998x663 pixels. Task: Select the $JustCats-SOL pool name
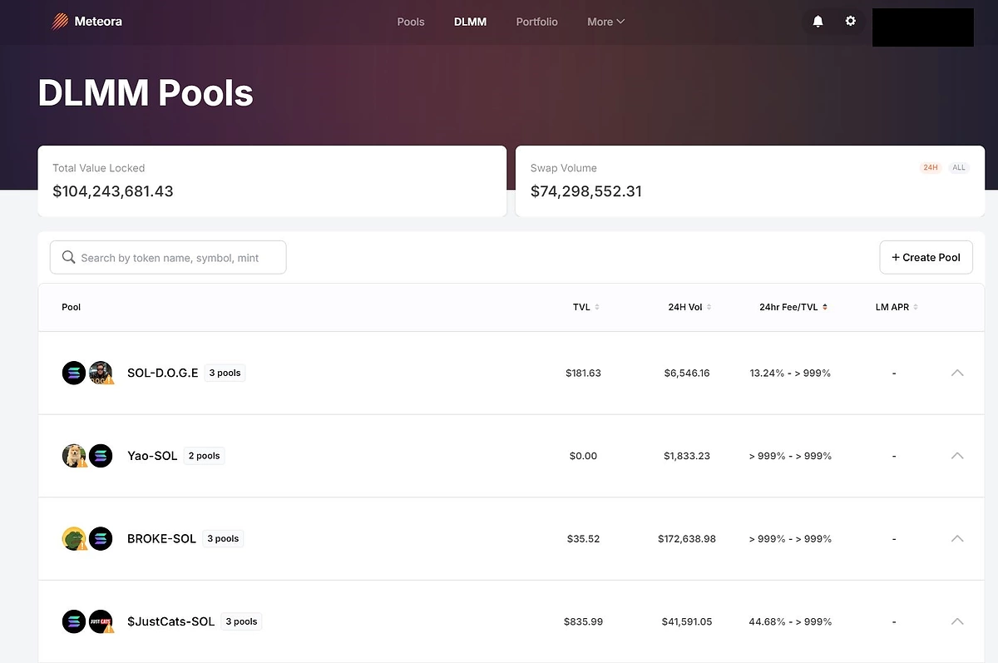click(170, 621)
